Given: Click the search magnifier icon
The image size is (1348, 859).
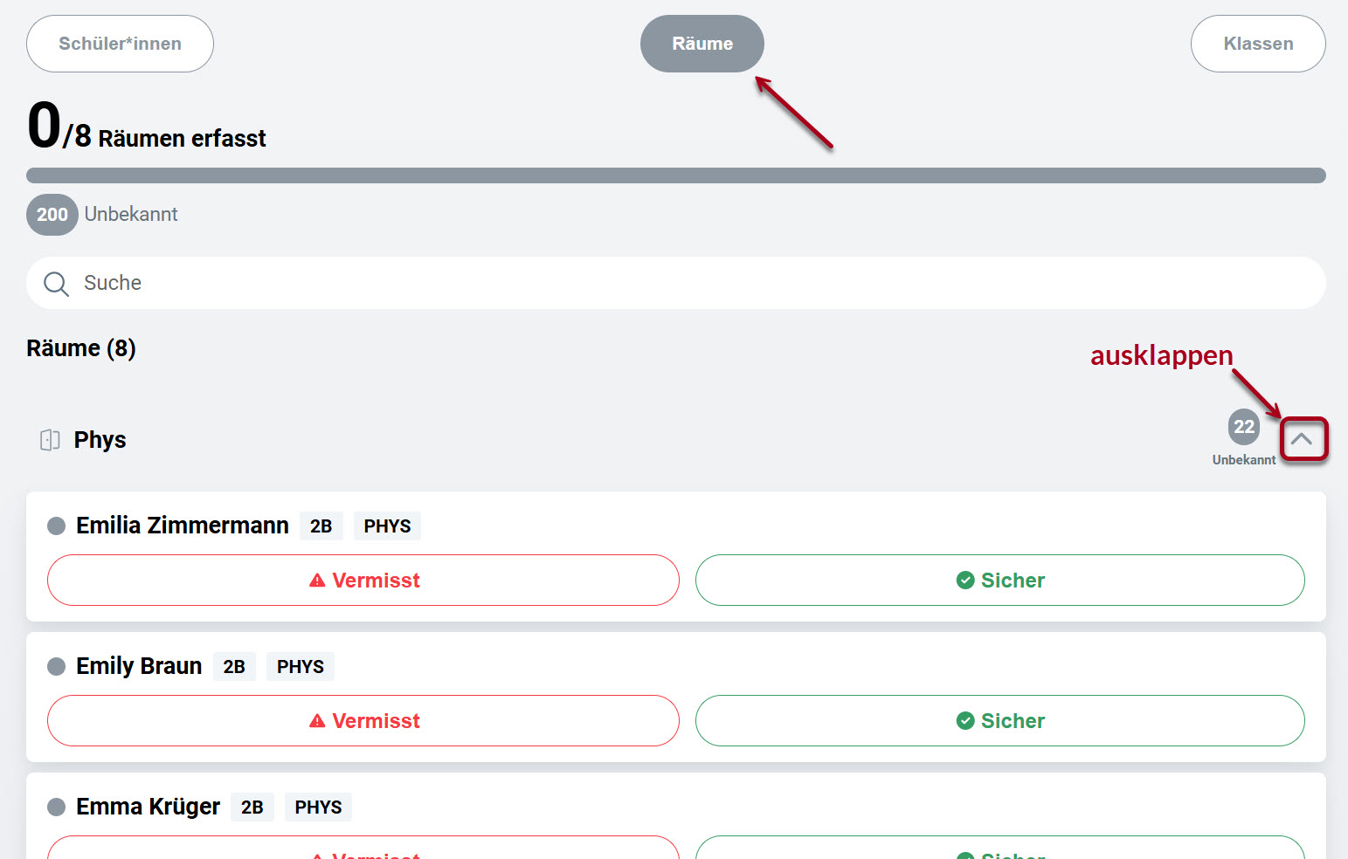Looking at the screenshot, I should (56, 284).
